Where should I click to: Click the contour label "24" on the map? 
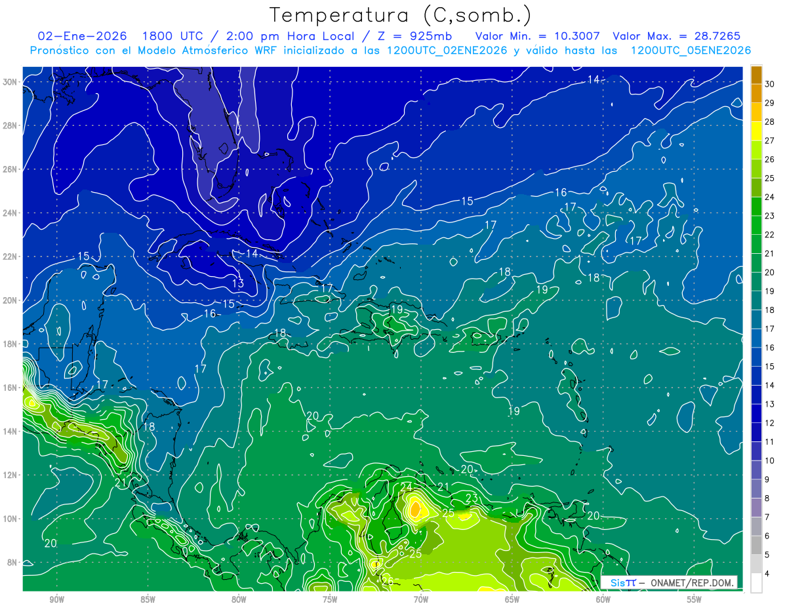point(406,487)
